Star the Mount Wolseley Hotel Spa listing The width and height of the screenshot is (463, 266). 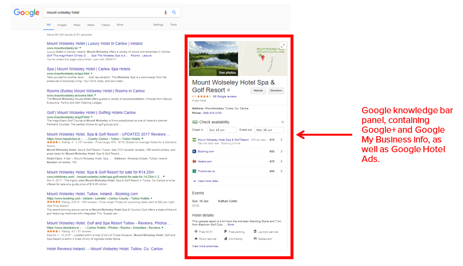[228, 90]
